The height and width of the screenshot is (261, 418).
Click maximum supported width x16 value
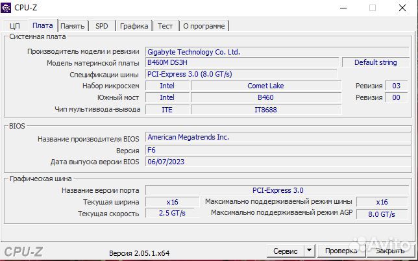click(x=382, y=202)
